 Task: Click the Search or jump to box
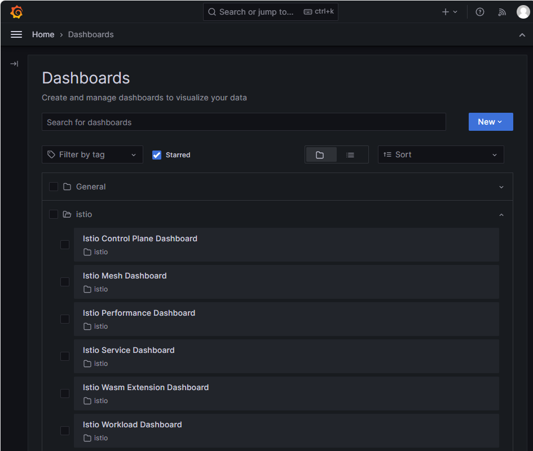(271, 12)
